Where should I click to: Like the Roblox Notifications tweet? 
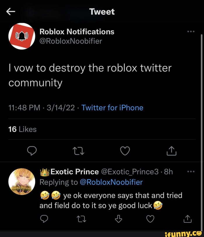point(125,151)
